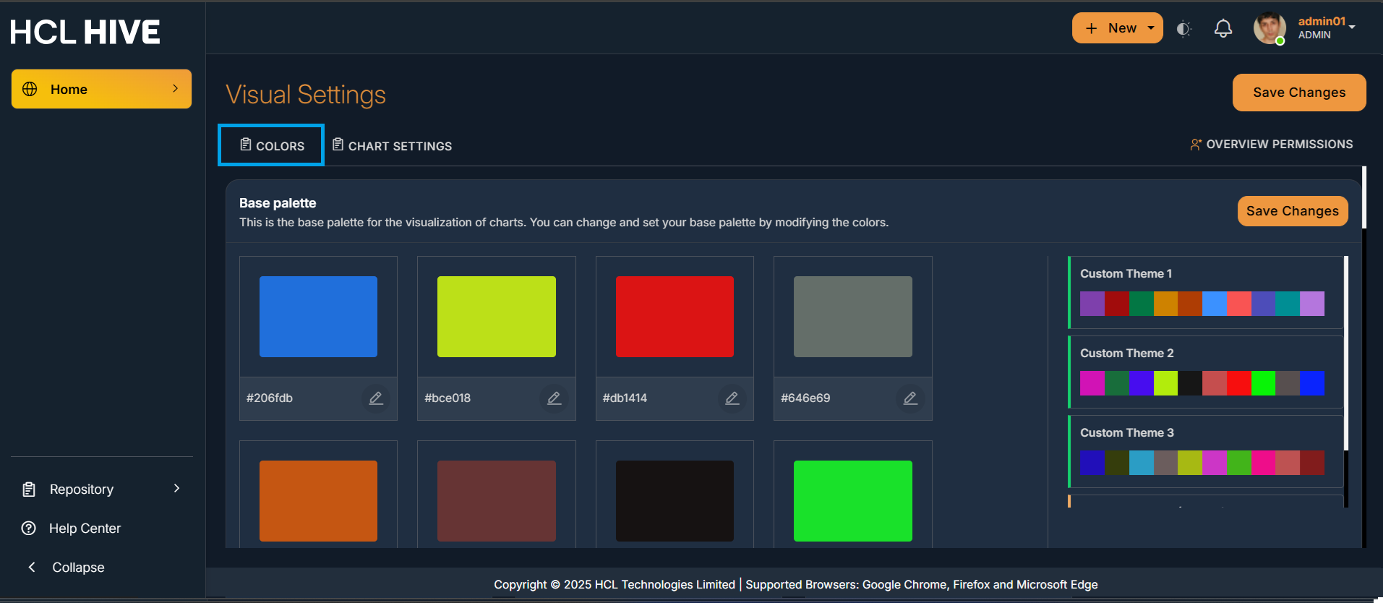Open the New dropdown button

pos(1117,28)
